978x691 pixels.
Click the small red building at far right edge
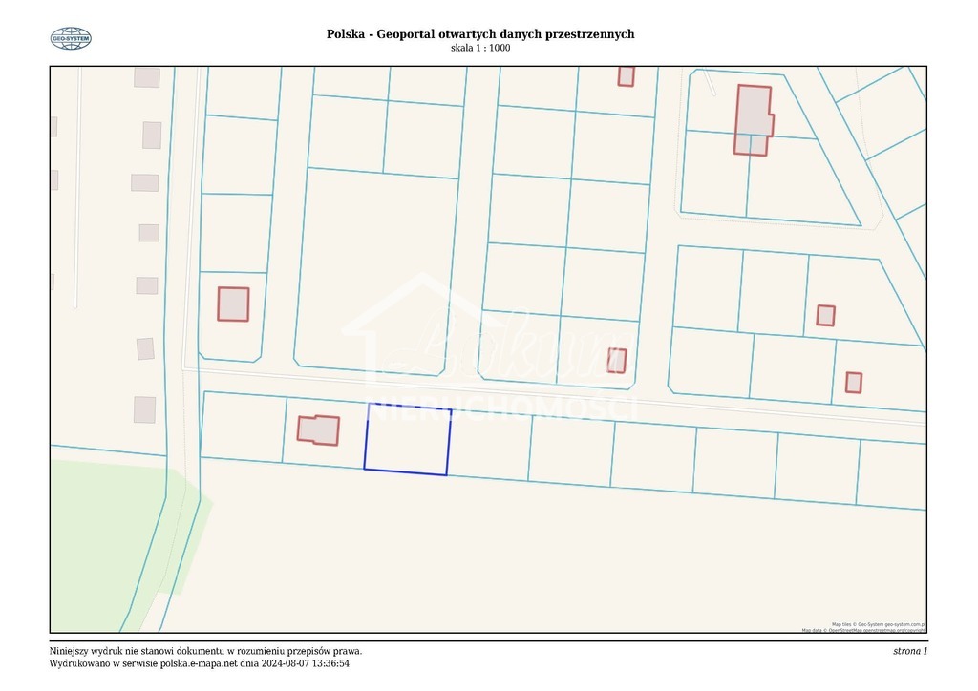point(855,382)
